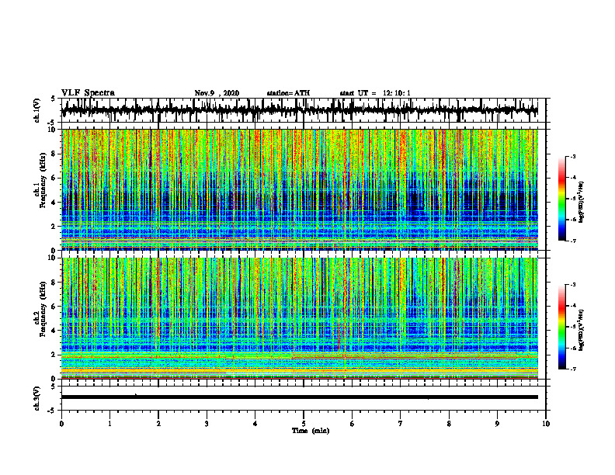Click the log(PSD) unit label beside ch.2 colorbar
This screenshot has width=615, height=475.
pyautogui.click(x=582, y=330)
